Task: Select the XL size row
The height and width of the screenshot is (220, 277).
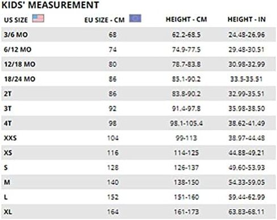Action: 138,211
